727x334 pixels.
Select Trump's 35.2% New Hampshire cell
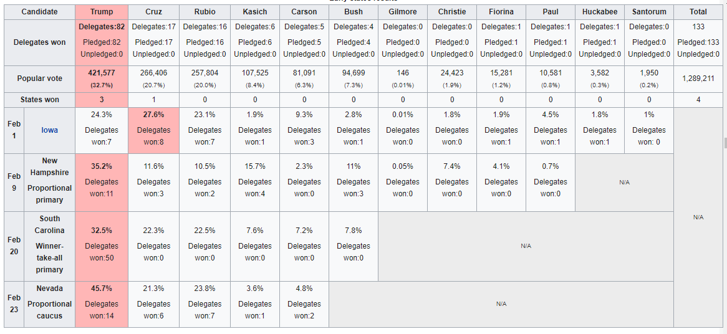(102, 182)
